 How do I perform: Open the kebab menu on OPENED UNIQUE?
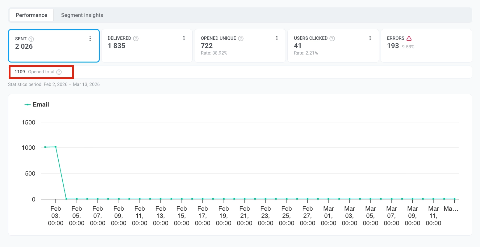277,38
